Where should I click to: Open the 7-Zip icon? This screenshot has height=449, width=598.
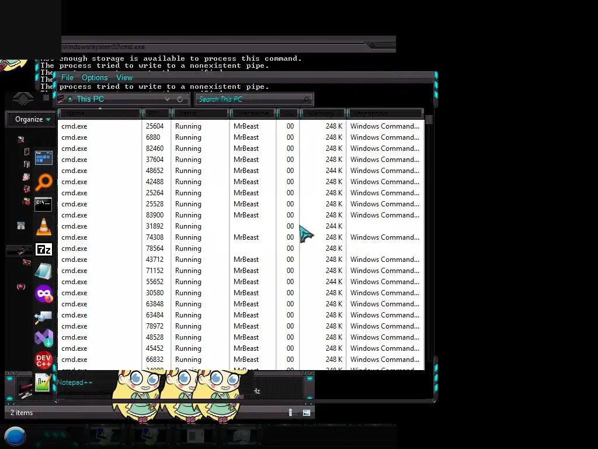[43, 249]
